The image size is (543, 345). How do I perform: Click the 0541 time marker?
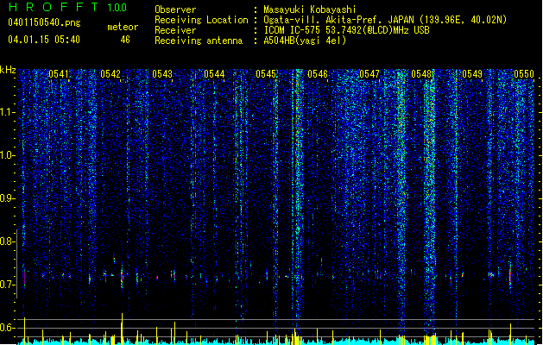pos(58,74)
